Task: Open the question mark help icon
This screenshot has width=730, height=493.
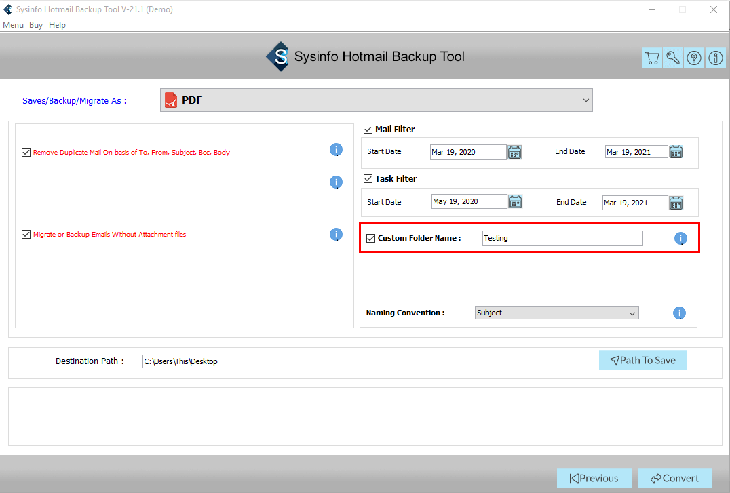Action: pyautogui.click(x=694, y=58)
